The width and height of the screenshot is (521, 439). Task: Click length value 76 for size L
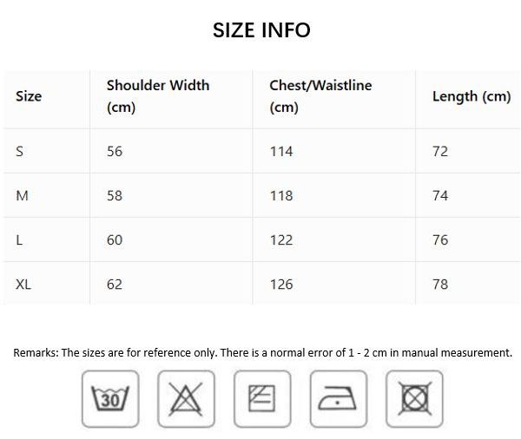click(440, 239)
